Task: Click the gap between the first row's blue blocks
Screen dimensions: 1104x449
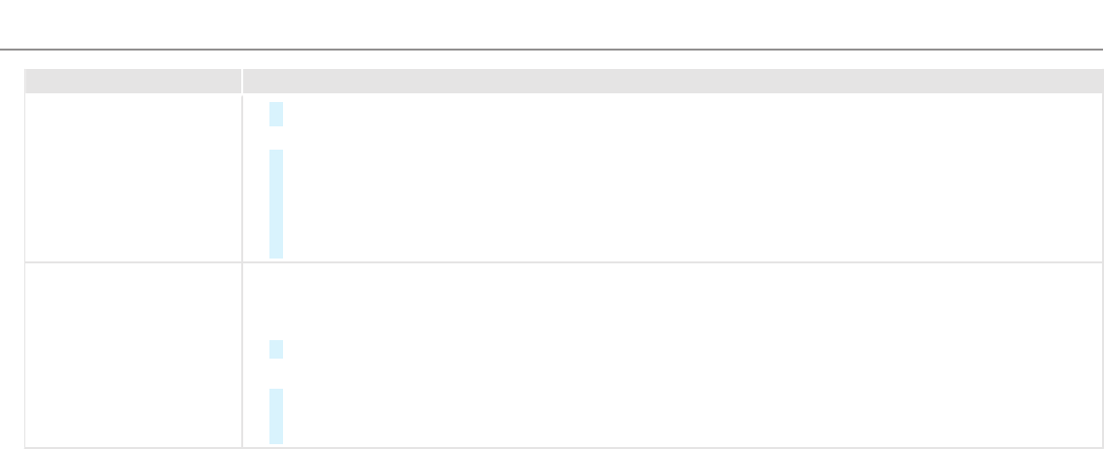Action: tap(276, 138)
